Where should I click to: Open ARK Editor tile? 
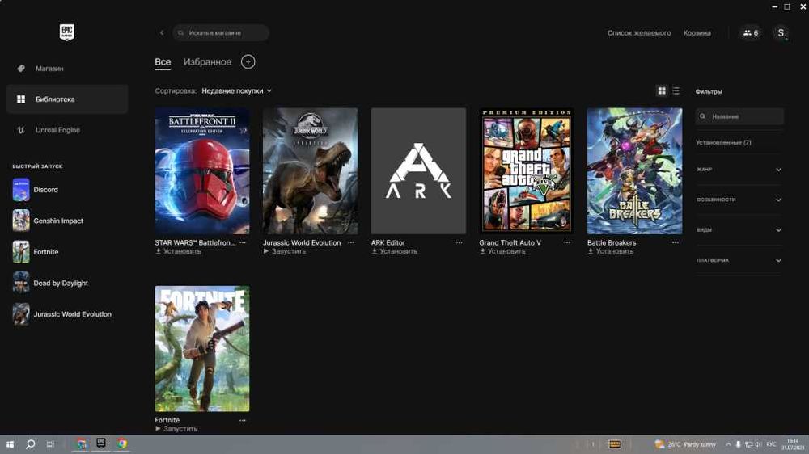tap(418, 171)
